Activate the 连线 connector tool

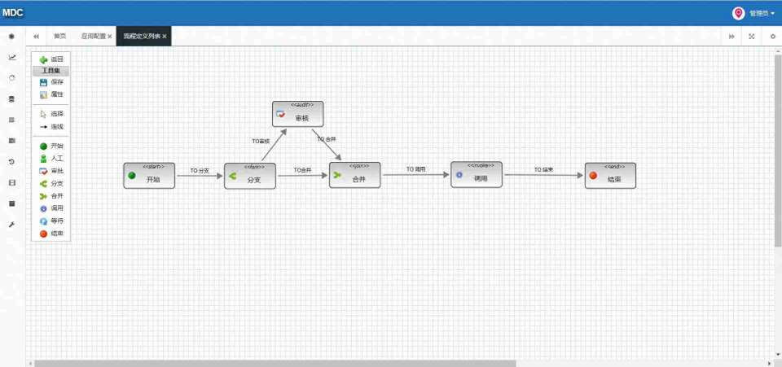point(51,127)
